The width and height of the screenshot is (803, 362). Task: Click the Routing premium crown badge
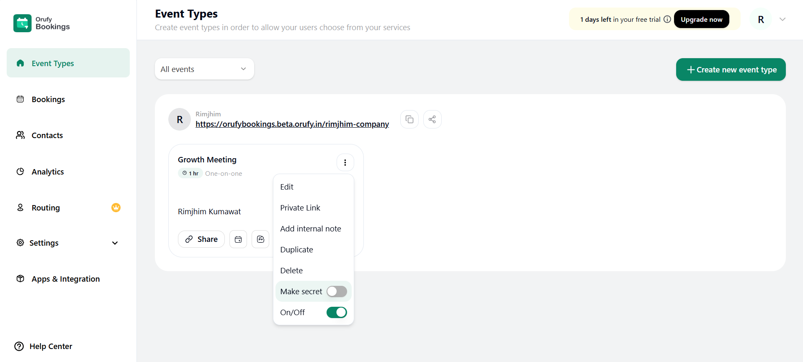[116, 208]
